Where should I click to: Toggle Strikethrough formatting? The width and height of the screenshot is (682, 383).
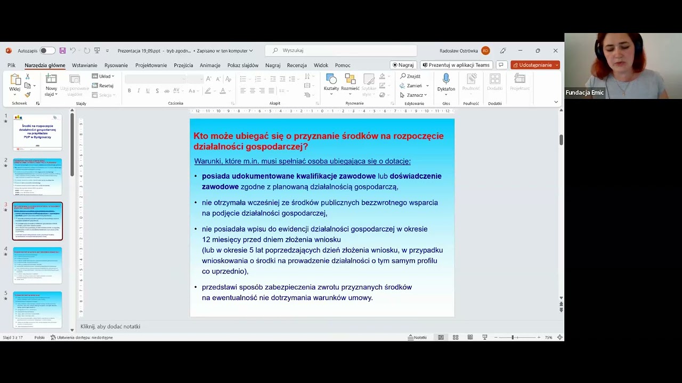[x=167, y=91]
